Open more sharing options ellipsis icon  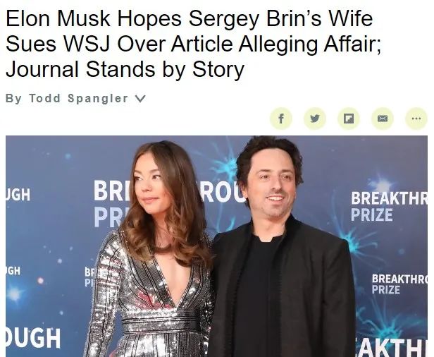pos(416,119)
